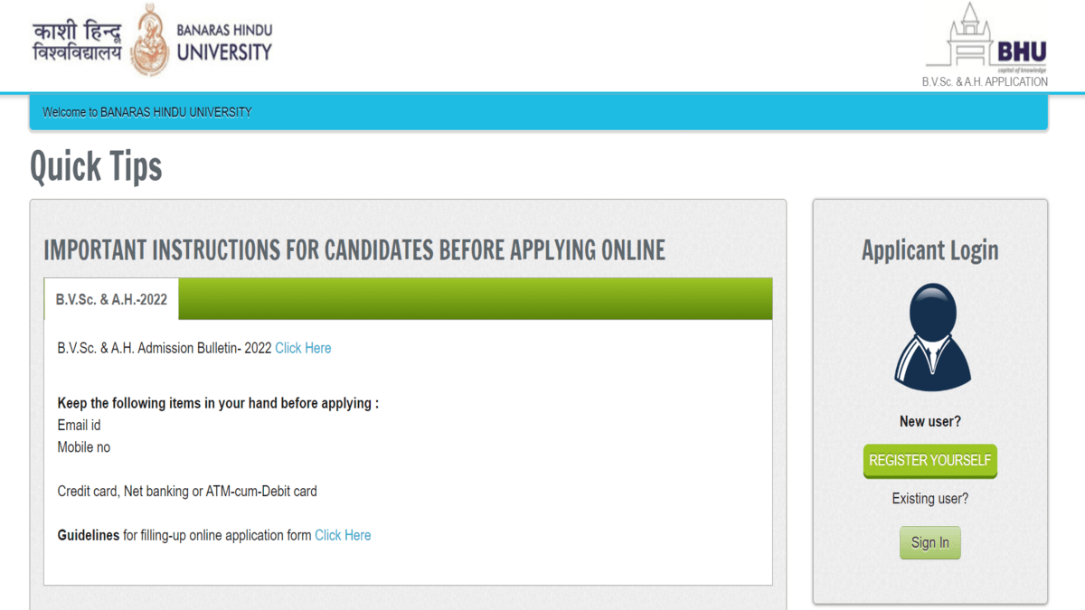Click the Welcome to BANARAS HINDU UNIVERSITY banner
This screenshot has height=610, width=1085.
coord(538,112)
